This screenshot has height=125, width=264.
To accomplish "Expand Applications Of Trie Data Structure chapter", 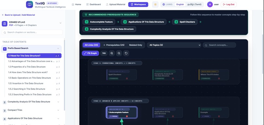I will click(58, 118).
